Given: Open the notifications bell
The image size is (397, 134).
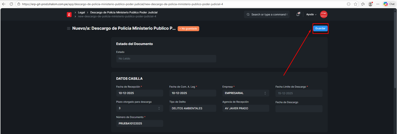Looking at the screenshot, I should coord(298,14).
